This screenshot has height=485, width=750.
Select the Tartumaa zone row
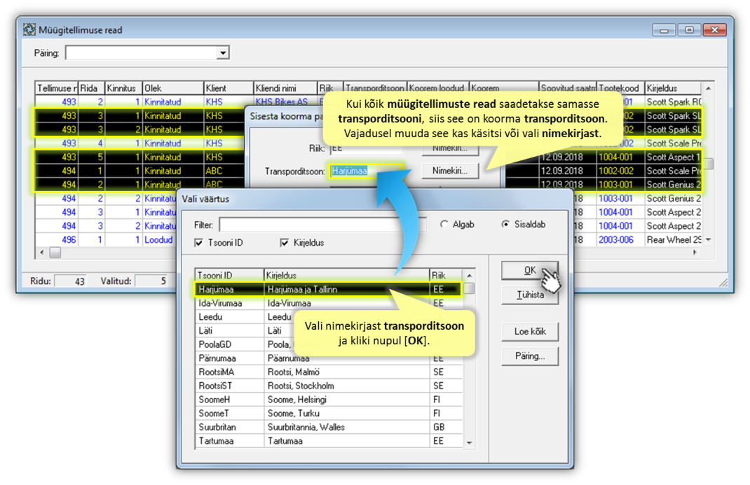tap(329, 441)
